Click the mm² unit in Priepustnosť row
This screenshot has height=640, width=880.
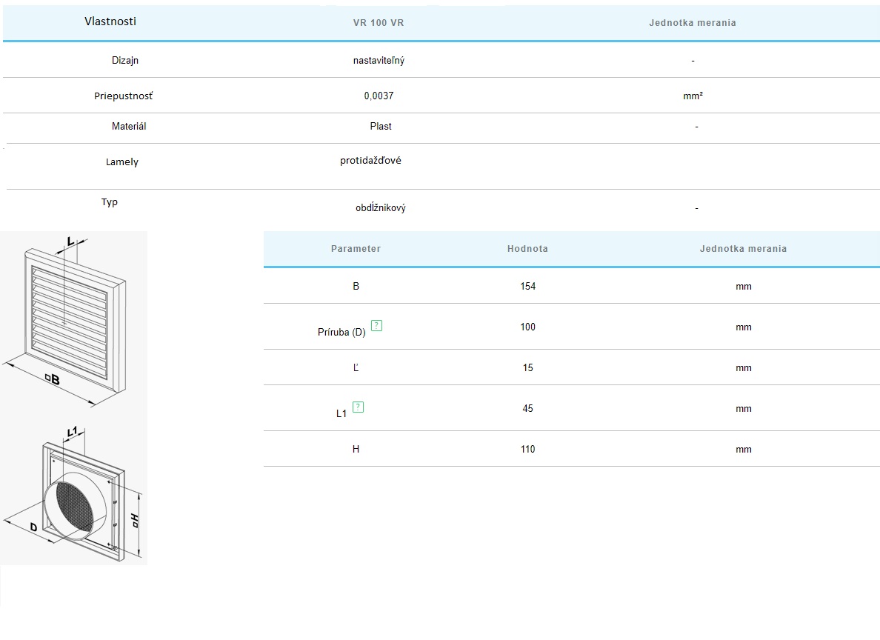693,96
